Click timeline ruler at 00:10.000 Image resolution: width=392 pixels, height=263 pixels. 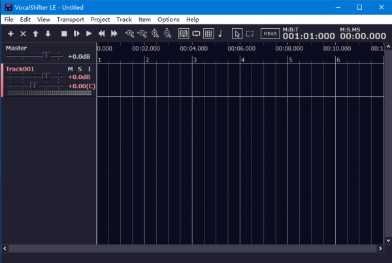[337, 48]
